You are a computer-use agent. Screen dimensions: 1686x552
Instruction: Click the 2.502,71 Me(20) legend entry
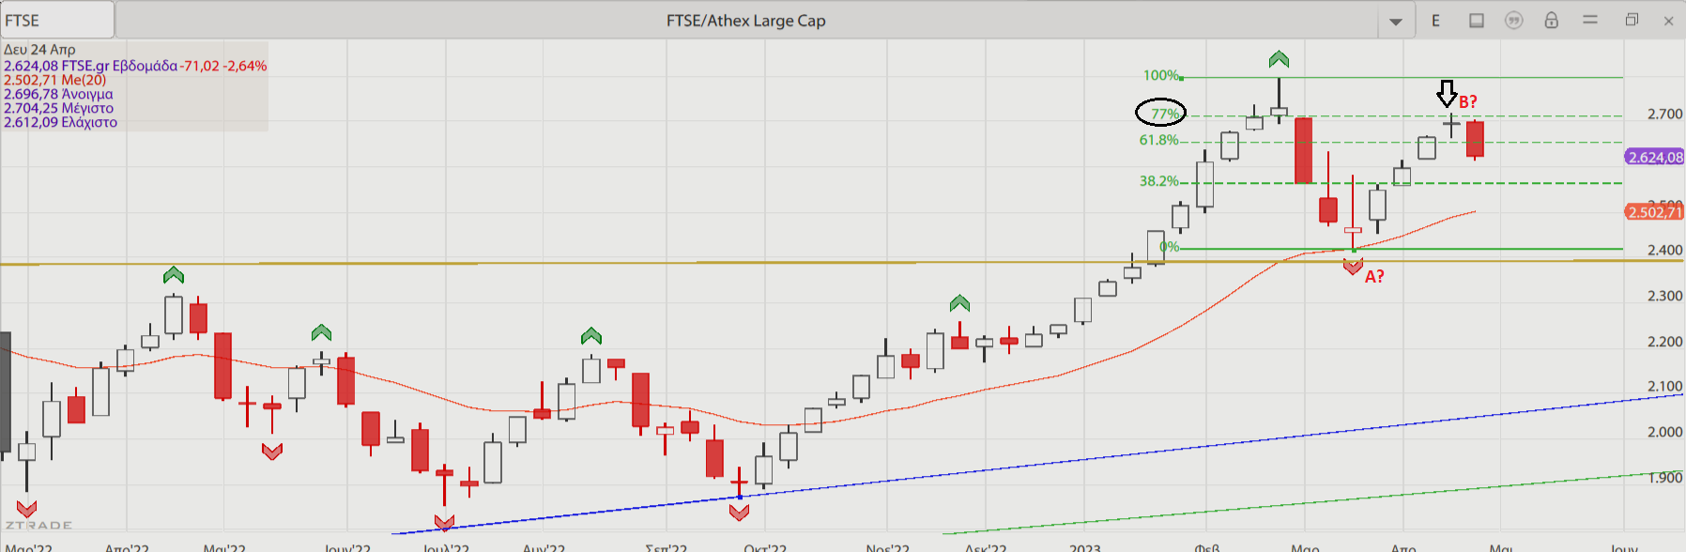55,80
